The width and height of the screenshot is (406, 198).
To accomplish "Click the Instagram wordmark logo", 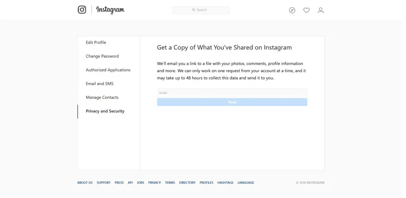I will (x=110, y=10).
